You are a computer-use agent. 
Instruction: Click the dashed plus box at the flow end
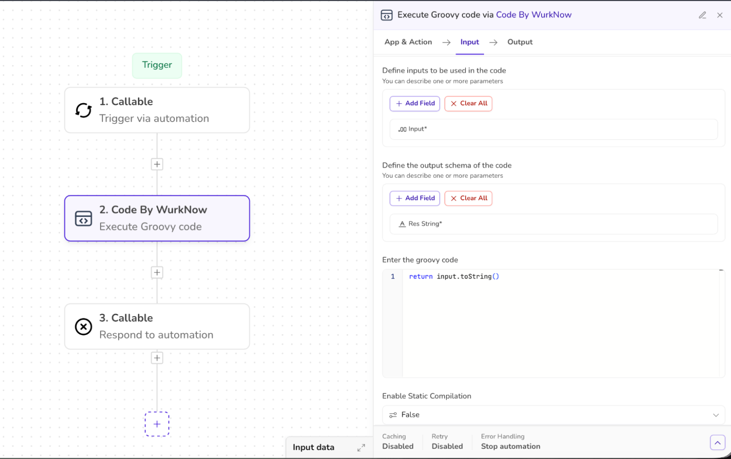[157, 424]
